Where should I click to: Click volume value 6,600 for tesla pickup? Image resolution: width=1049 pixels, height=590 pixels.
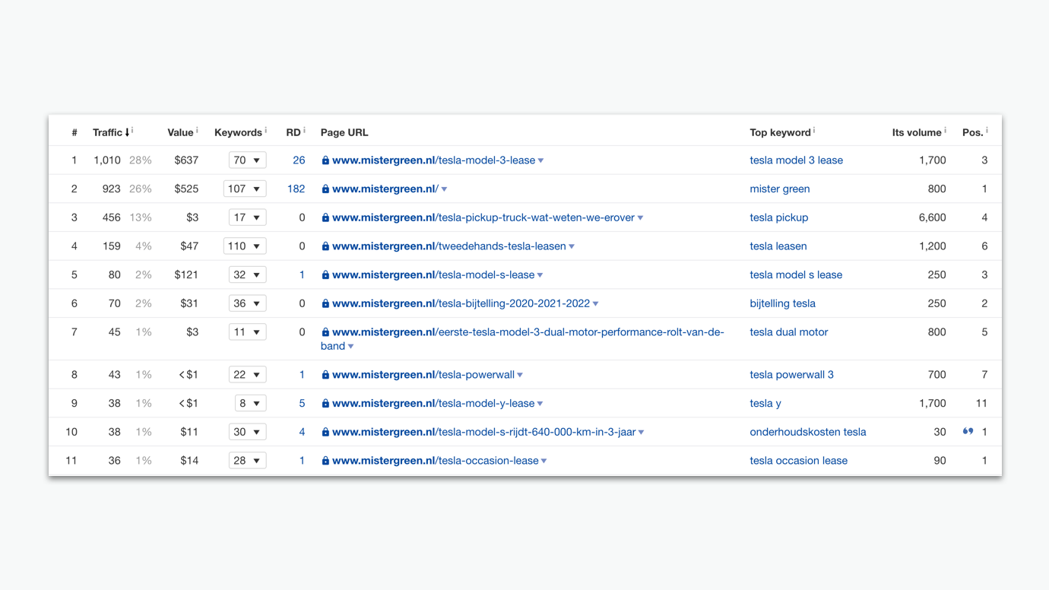(932, 217)
